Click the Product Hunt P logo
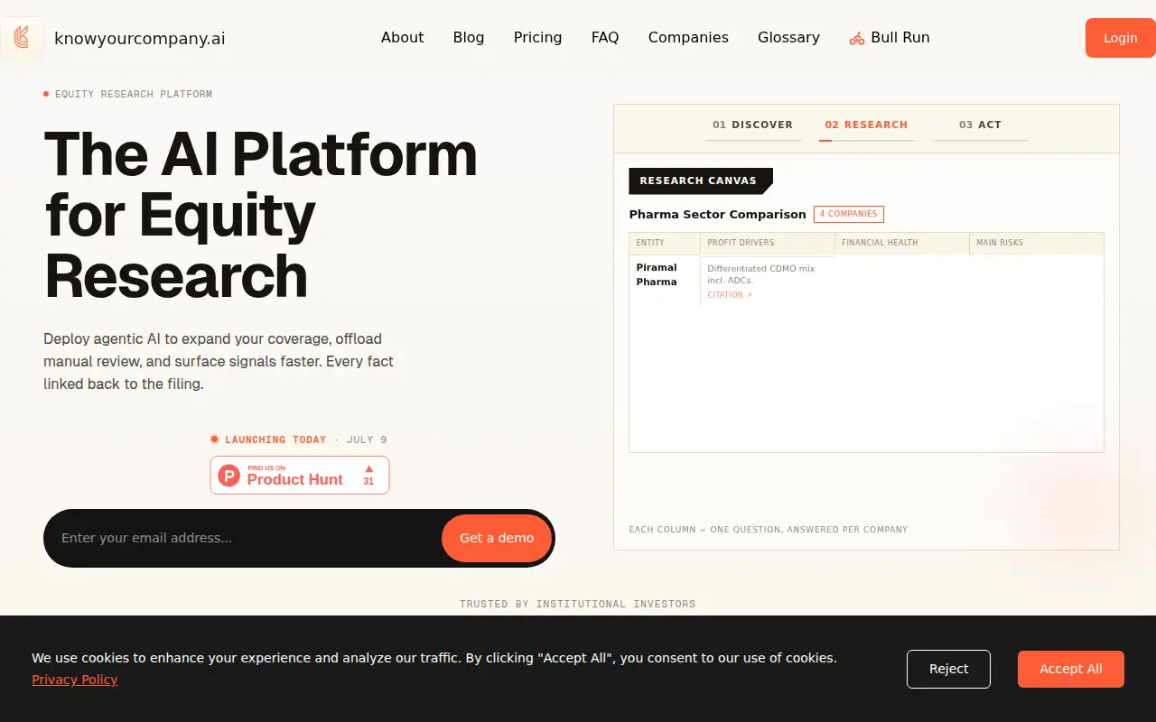 pos(229,476)
